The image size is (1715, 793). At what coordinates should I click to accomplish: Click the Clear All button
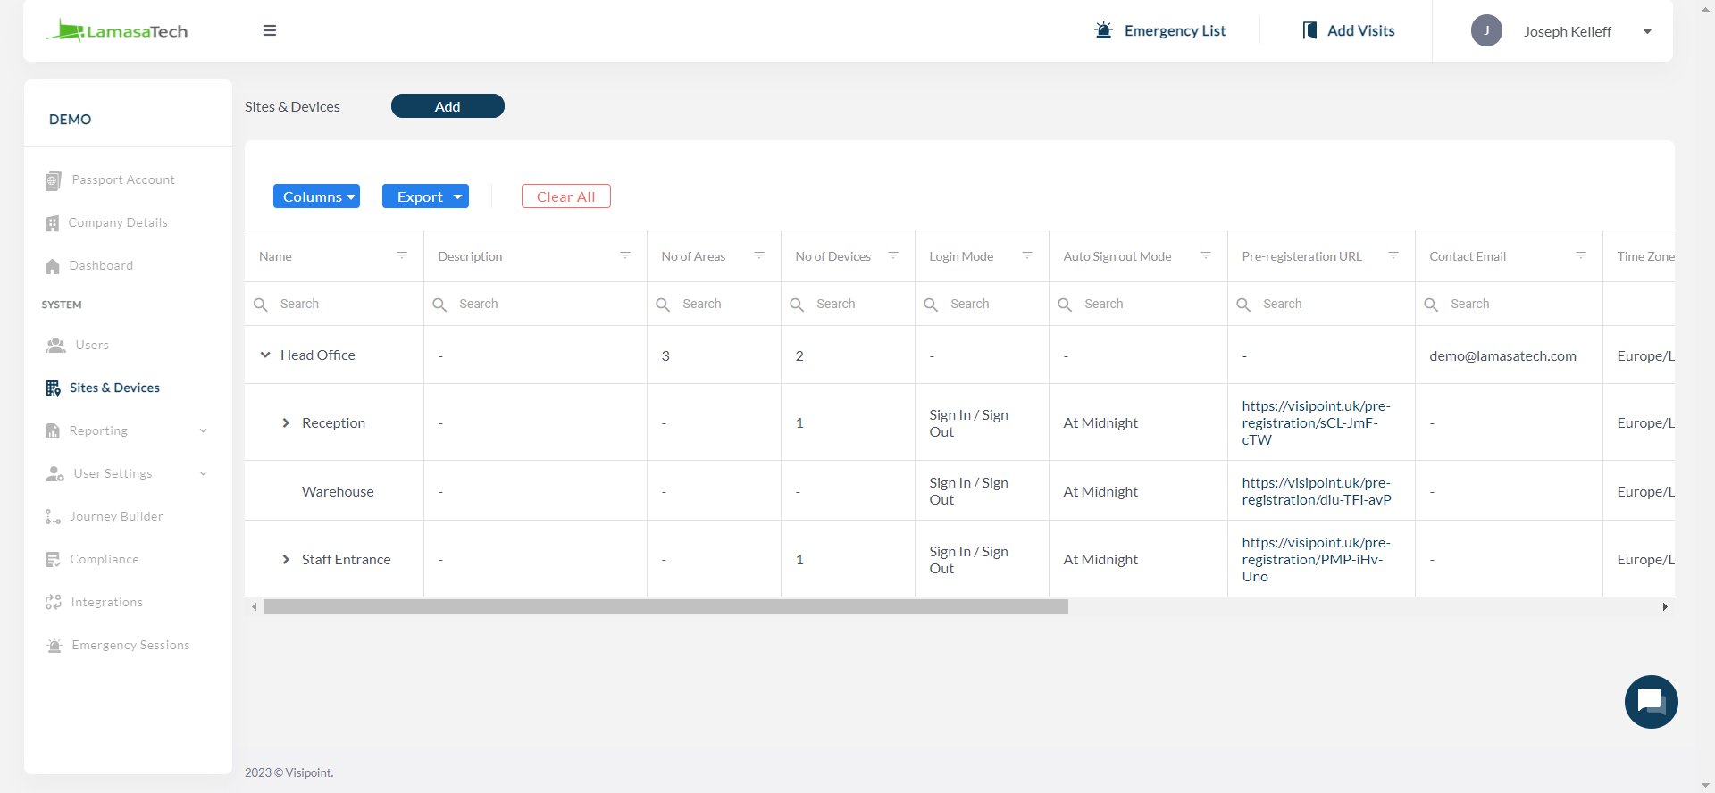pyautogui.click(x=565, y=196)
